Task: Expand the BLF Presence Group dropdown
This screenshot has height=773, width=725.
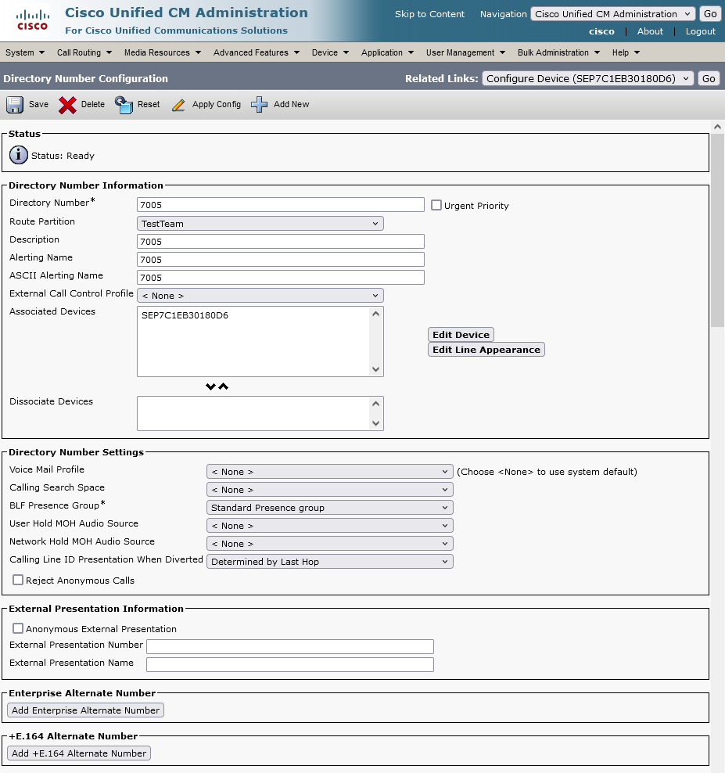Action: pos(329,508)
